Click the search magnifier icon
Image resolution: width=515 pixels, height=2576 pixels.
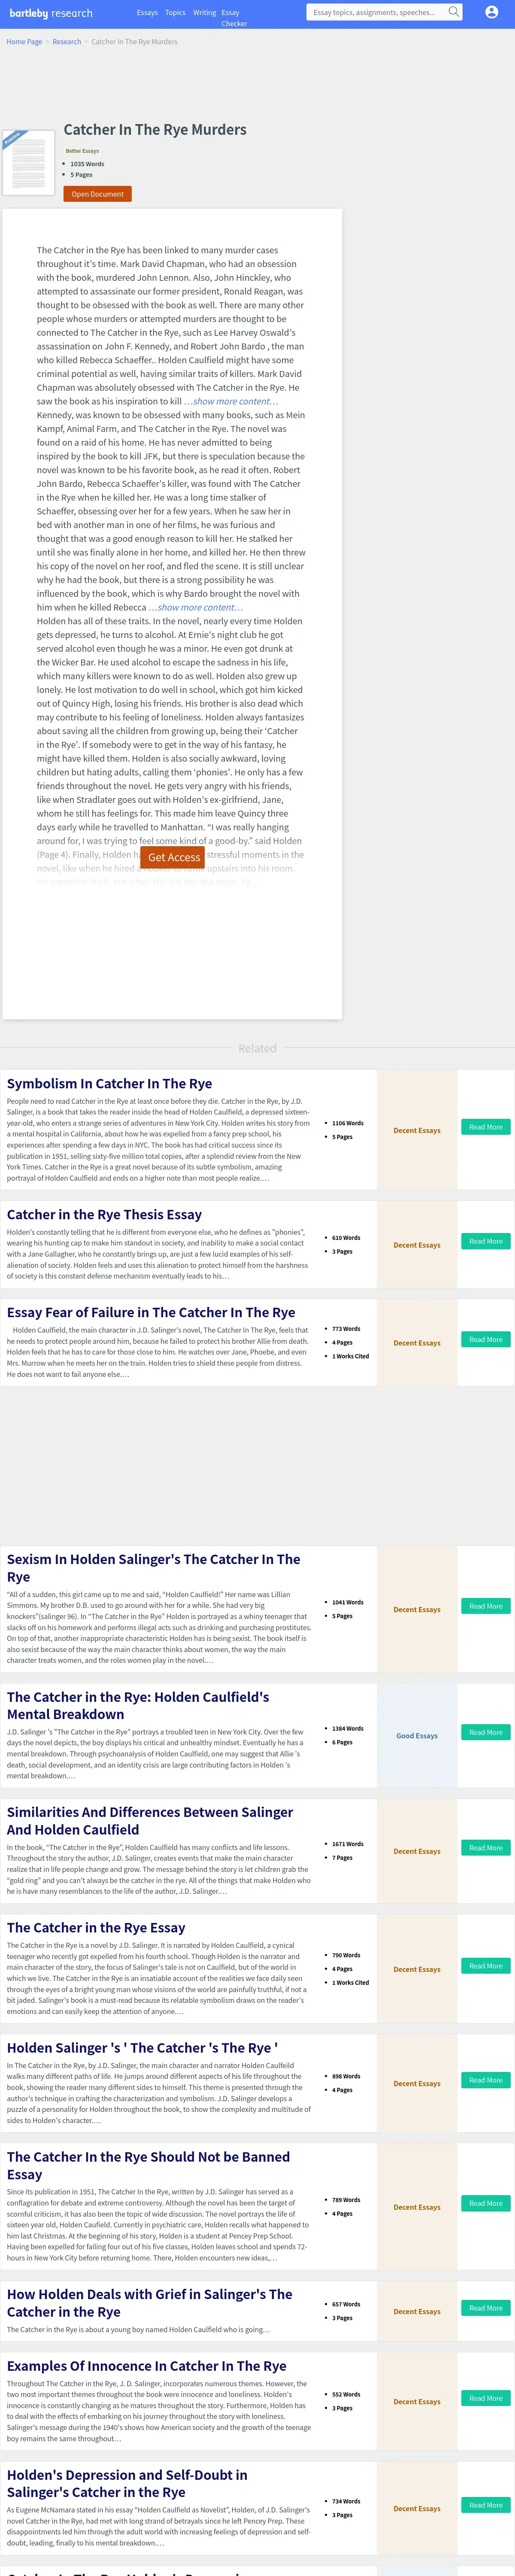453,12
